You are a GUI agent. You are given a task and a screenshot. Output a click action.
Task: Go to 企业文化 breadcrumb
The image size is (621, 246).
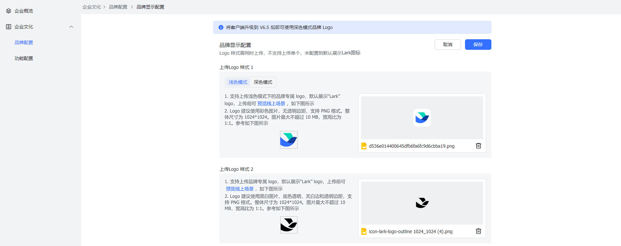click(92, 7)
